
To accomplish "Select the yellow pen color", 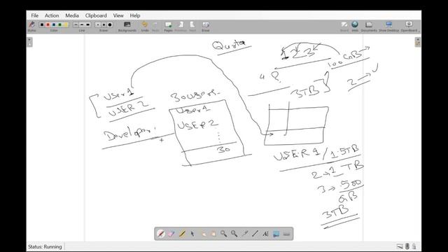I will coord(66,25).
